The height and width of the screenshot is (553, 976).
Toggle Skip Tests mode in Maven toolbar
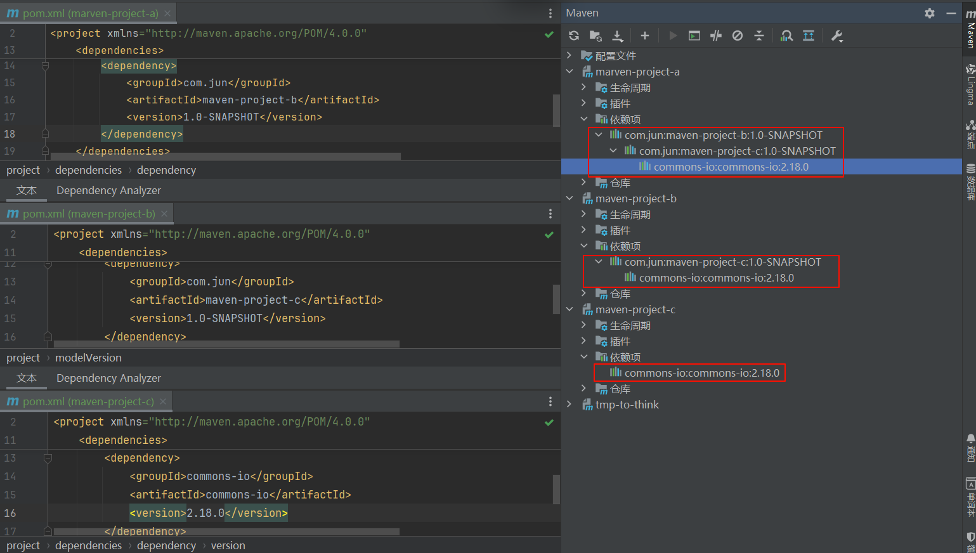[x=738, y=36]
